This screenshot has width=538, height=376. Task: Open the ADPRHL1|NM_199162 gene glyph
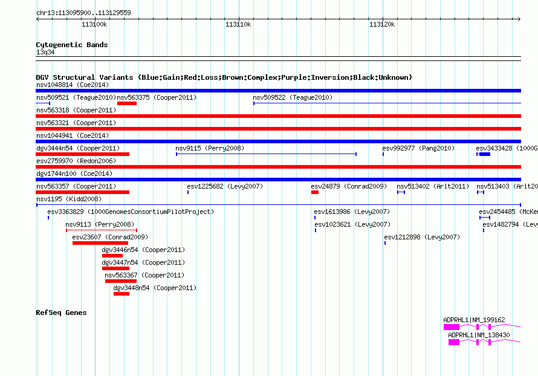pyautogui.click(x=482, y=327)
